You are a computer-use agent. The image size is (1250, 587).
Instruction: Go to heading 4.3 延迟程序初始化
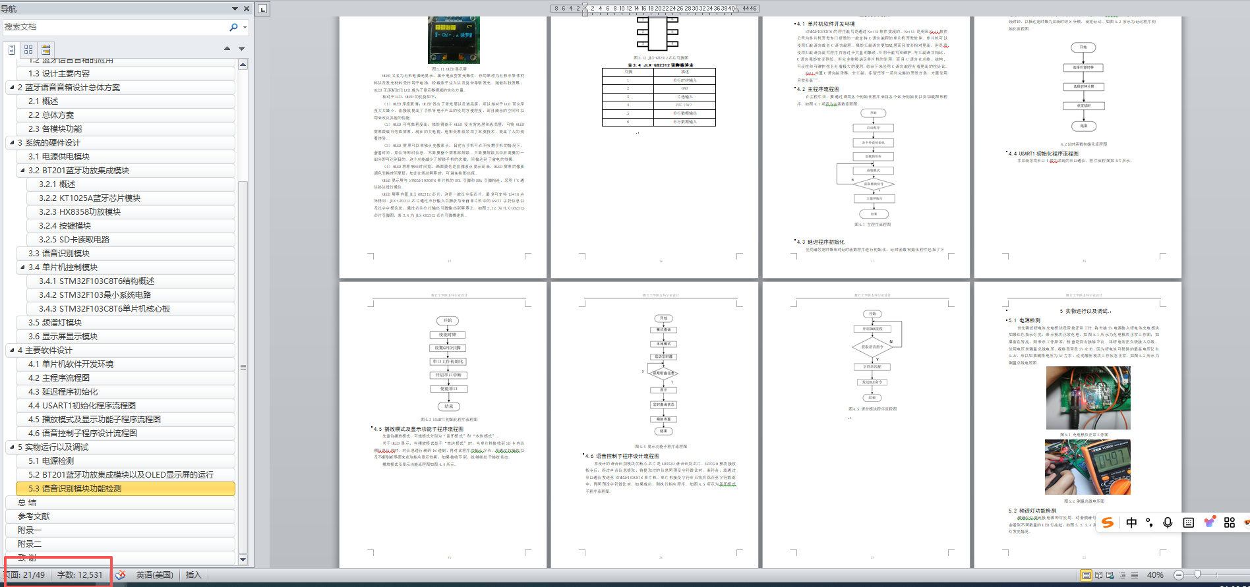[x=125, y=391]
